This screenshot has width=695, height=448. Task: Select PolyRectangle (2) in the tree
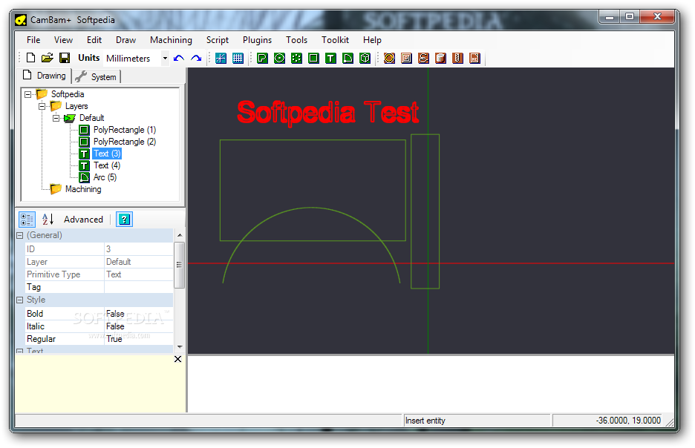coord(125,142)
